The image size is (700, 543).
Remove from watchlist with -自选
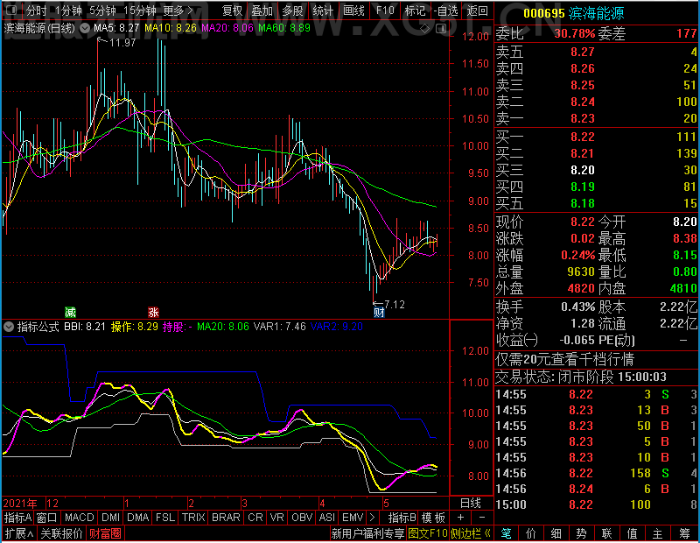(x=446, y=11)
